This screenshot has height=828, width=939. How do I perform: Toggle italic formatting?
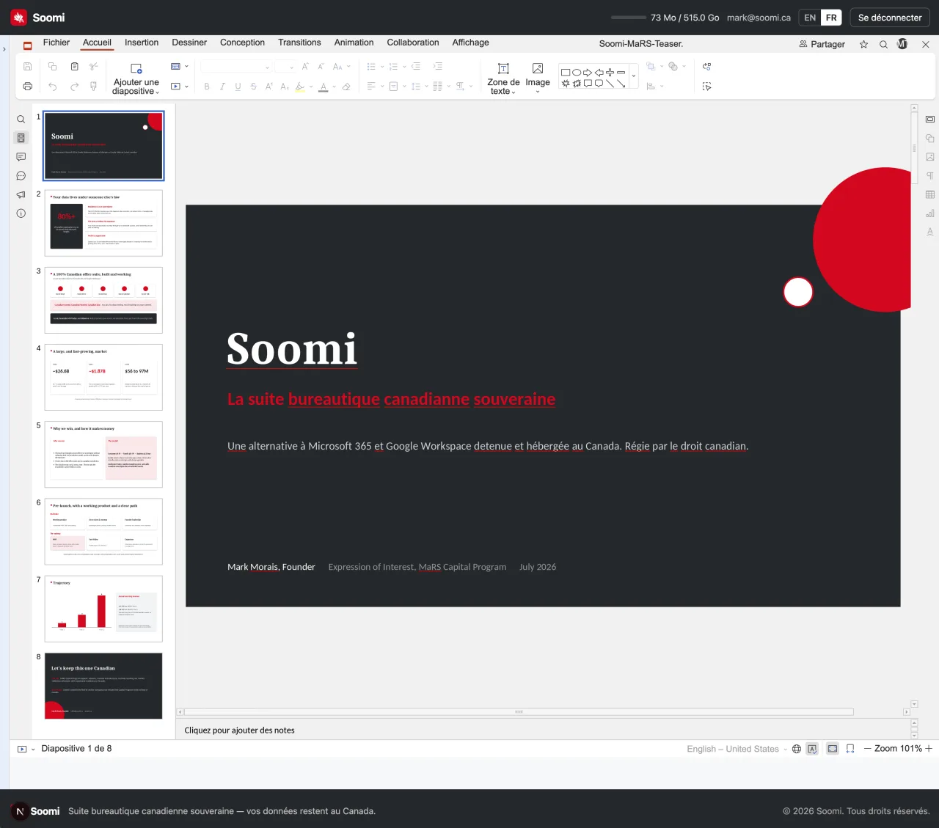tap(222, 87)
